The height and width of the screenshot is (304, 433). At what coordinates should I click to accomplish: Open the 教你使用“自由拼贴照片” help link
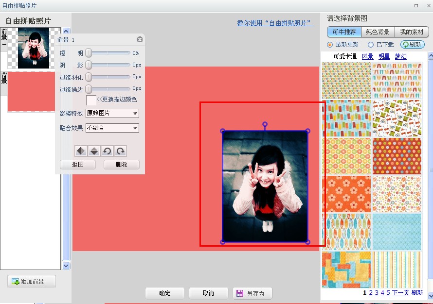(x=275, y=23)
